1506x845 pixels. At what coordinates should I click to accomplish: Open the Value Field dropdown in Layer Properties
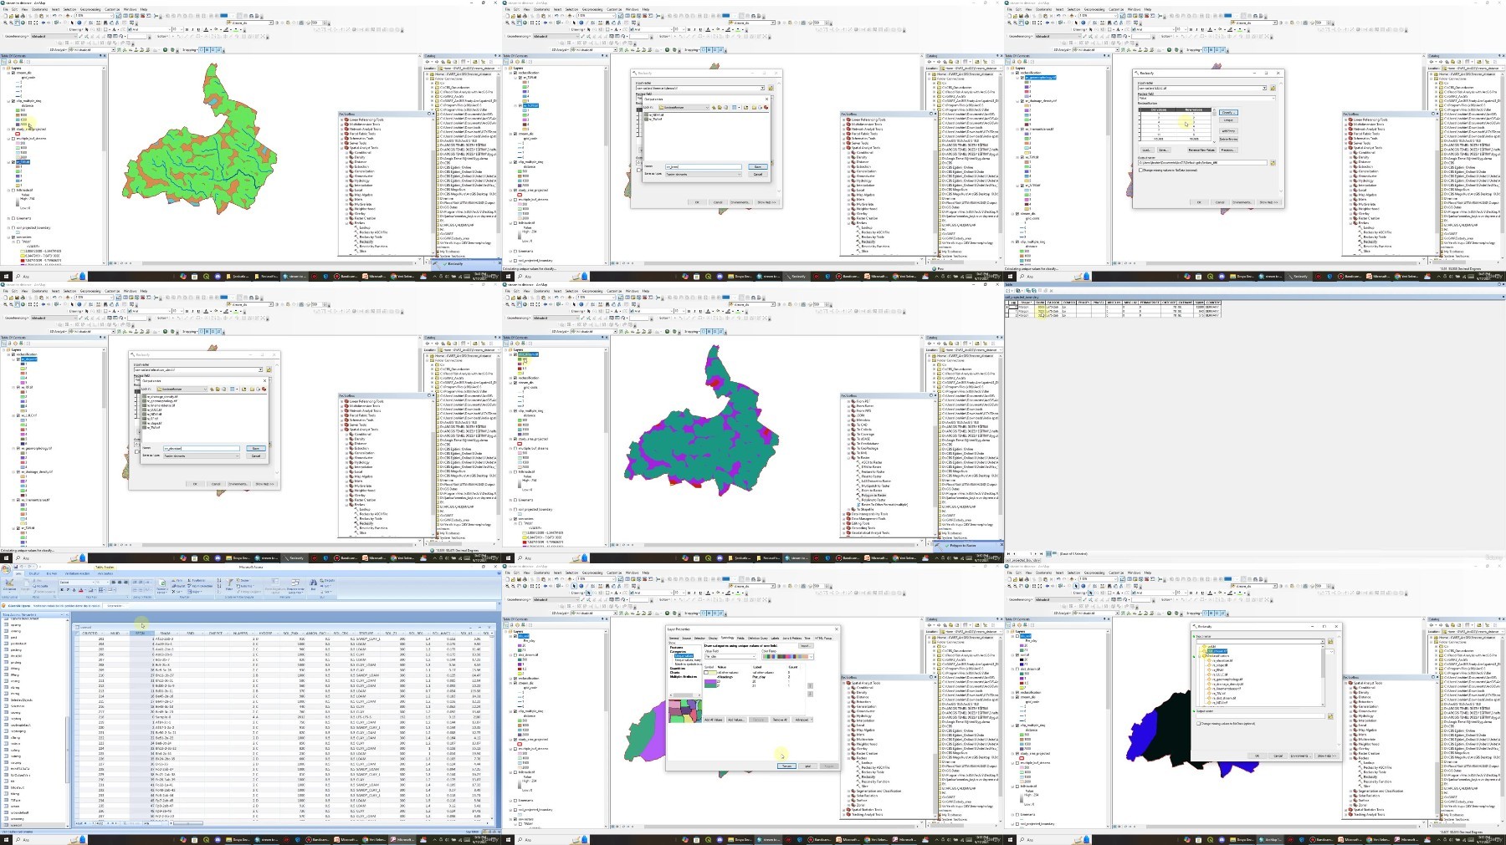730,656
